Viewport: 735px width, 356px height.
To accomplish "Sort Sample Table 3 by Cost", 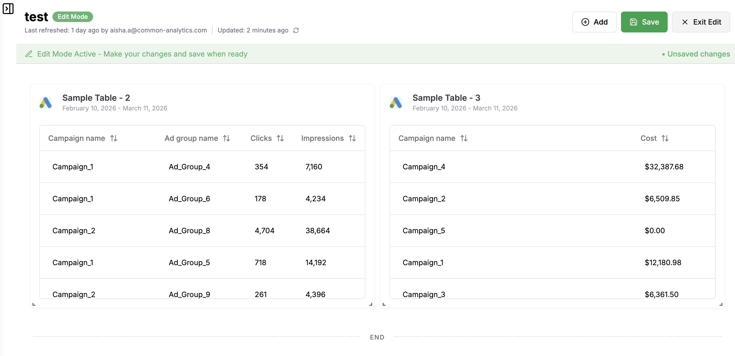I will (x=665, y=138).
